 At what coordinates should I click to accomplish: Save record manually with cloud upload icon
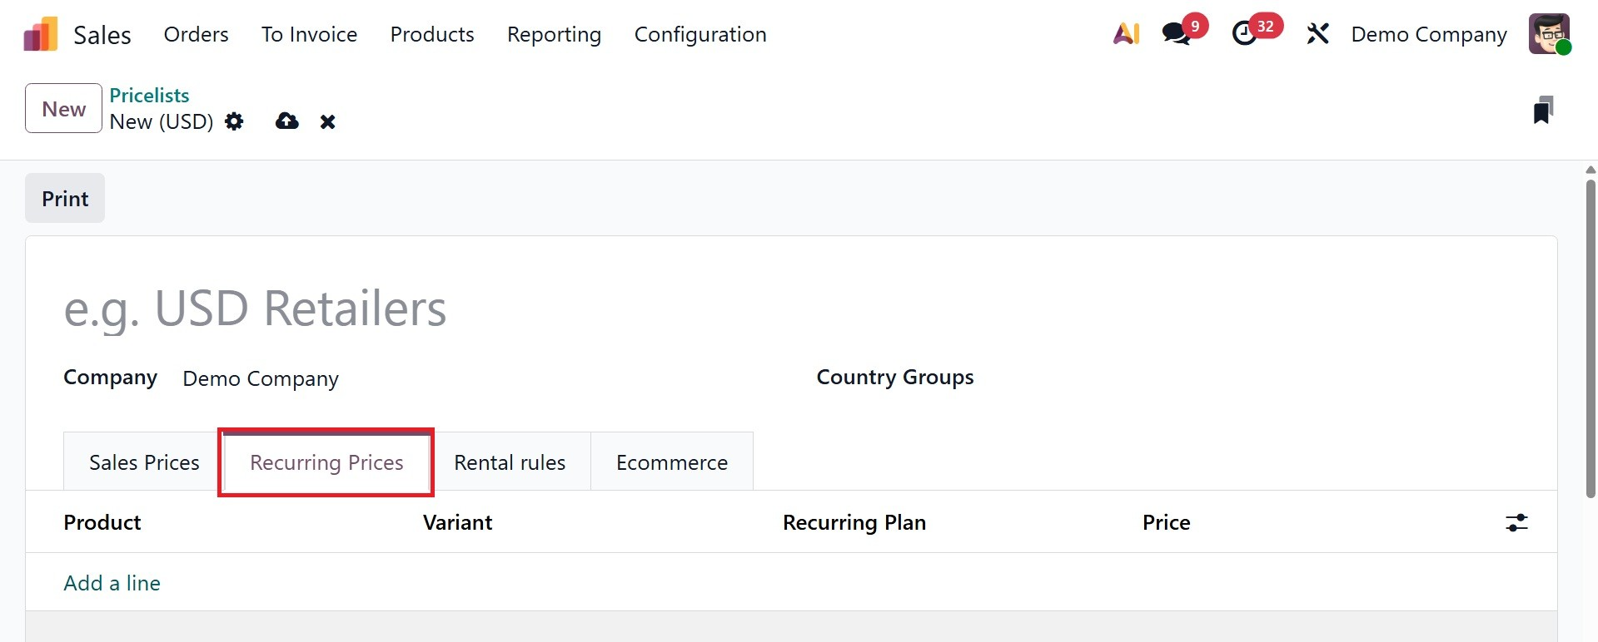pyautogui.click(x=287, y=121)
